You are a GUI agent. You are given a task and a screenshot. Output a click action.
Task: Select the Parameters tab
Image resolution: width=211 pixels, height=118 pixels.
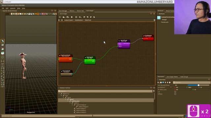[161, 76]
